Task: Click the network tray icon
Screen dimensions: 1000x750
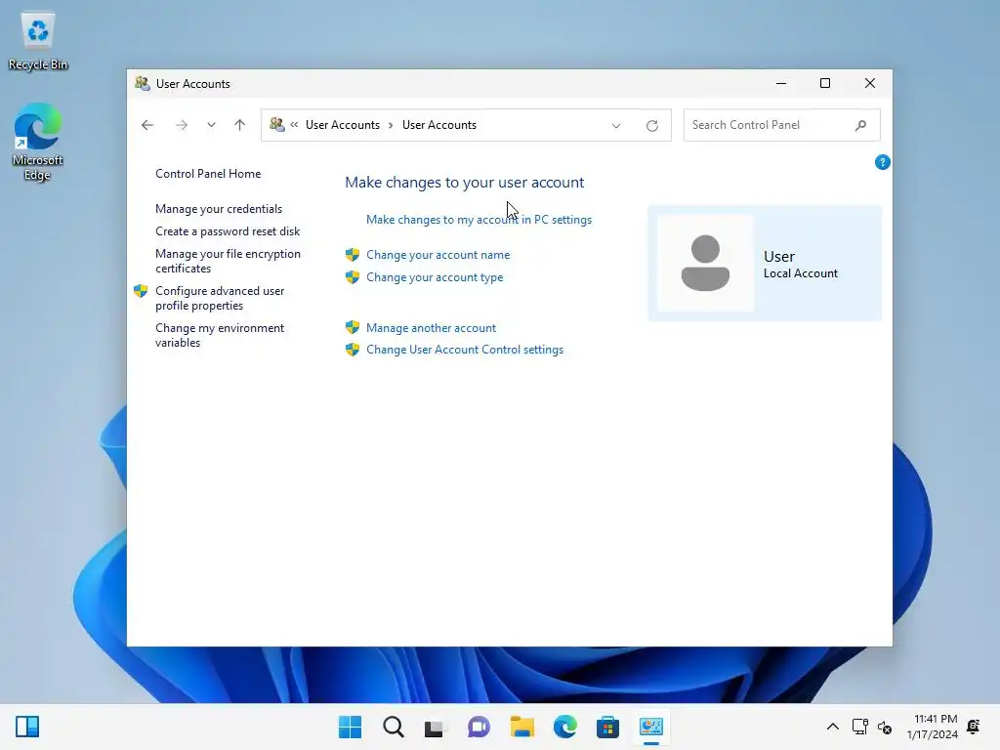Action: point(859,727)
